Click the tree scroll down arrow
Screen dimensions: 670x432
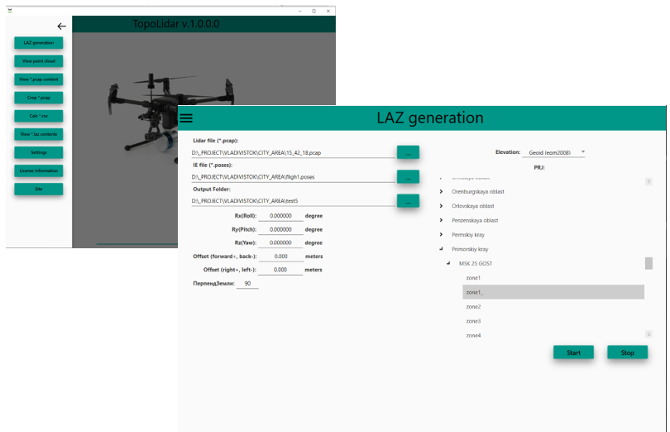pyautogui.click(x=648, y=334)
